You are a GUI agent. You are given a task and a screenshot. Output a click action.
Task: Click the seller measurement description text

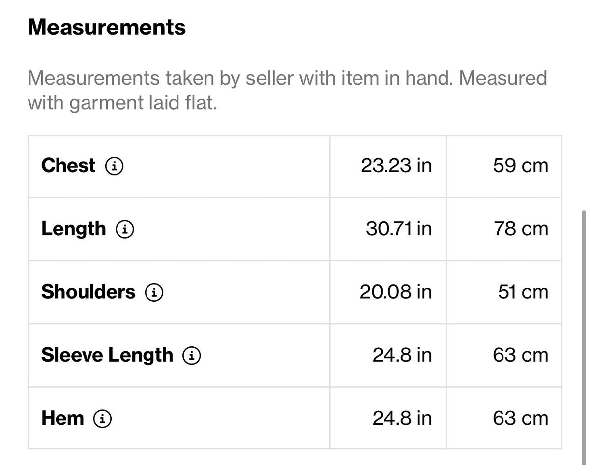pos(287,91)
